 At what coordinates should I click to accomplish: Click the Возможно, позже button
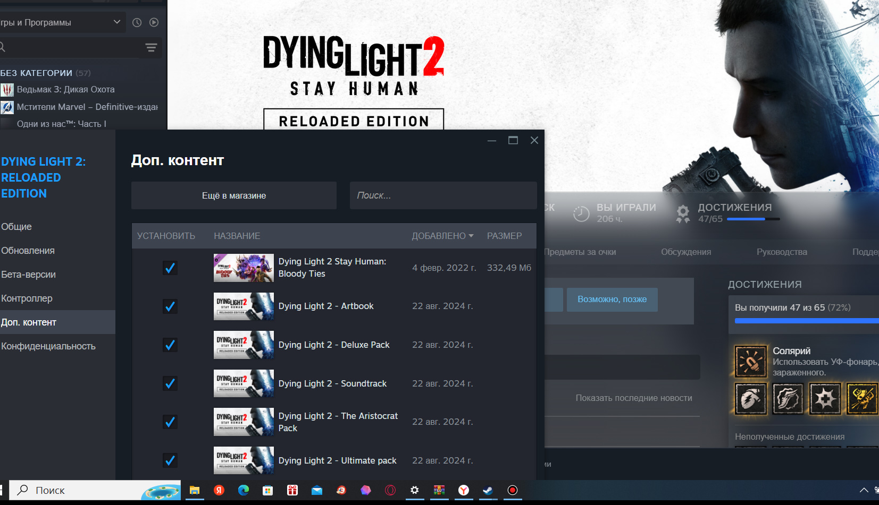point(612,299)
